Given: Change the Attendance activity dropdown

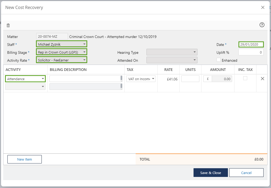Looking at the screenshot, I should click(25, 79).
